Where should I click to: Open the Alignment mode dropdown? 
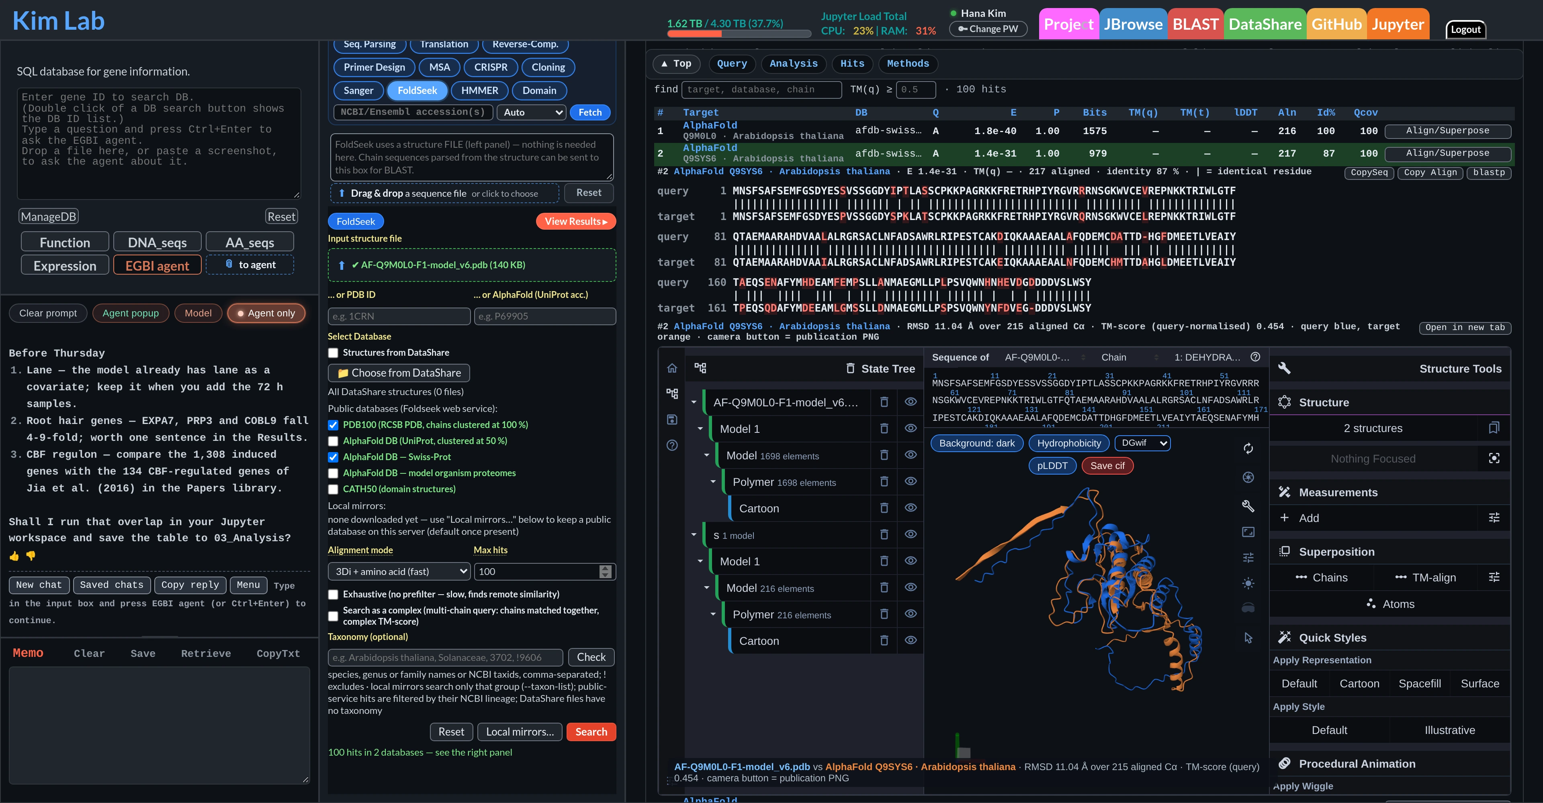tap(399, 571)
